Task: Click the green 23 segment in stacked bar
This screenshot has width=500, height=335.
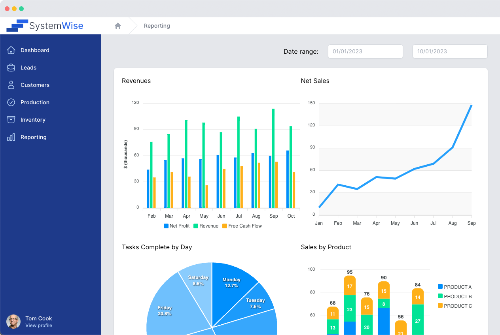Action: (350, 309)
